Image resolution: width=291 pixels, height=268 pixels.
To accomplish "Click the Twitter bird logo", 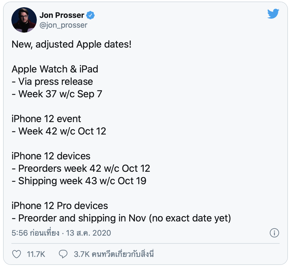I will click(273, 13).
